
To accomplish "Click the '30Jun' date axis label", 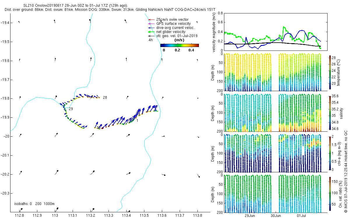I will click(276, 216).
